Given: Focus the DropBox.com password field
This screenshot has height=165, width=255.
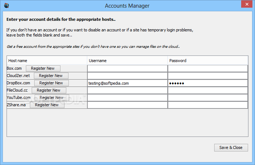Looking at the screenshot, I should click(x=208, y=83).
